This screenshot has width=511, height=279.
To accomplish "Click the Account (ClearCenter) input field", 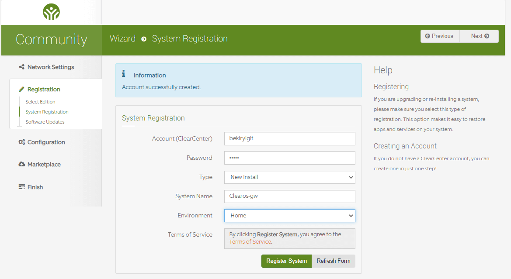I will tap(289, 138).
